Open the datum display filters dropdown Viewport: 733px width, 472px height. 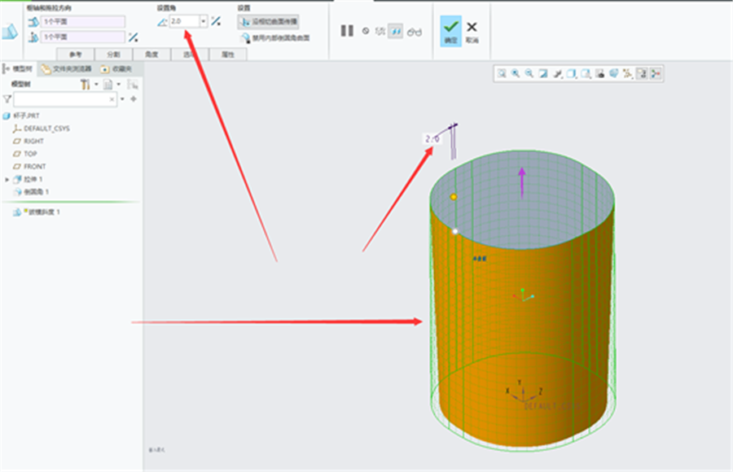click(628, 73)
